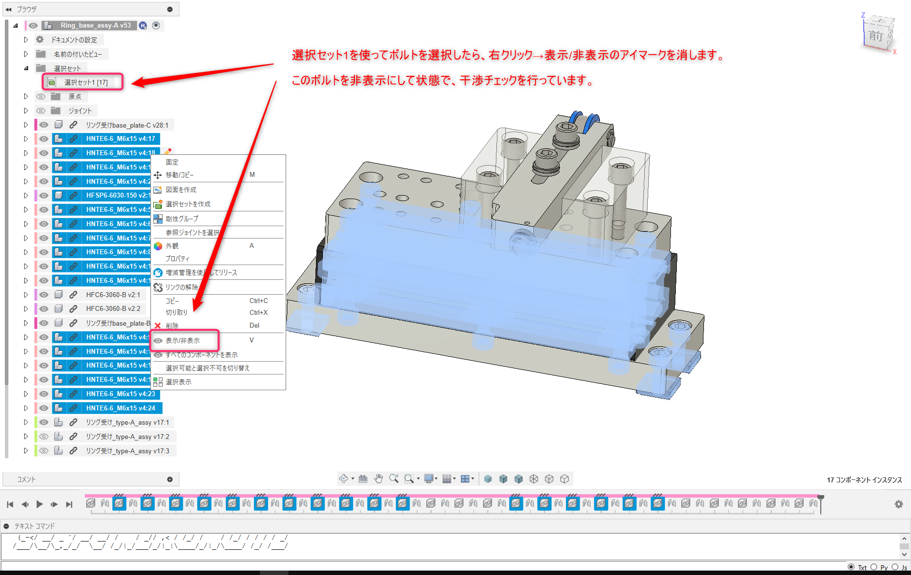Set visual style to Shaded cube
This screenshot has width=911, height=575.
(488, 479)
